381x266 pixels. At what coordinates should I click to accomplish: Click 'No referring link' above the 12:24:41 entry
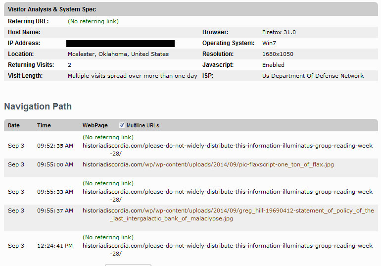108,237
